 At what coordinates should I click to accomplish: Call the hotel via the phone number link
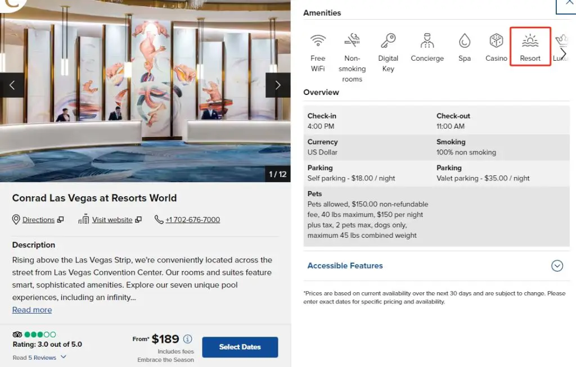[192, 219]
